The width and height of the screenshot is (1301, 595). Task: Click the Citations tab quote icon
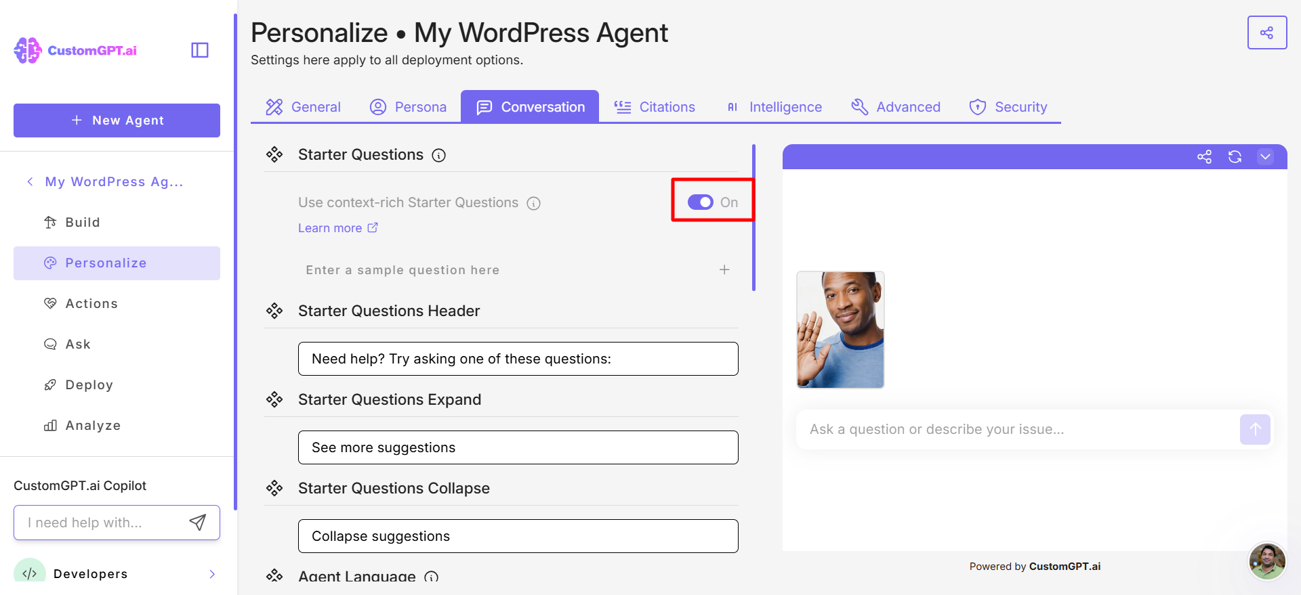[x=623, y=107]
